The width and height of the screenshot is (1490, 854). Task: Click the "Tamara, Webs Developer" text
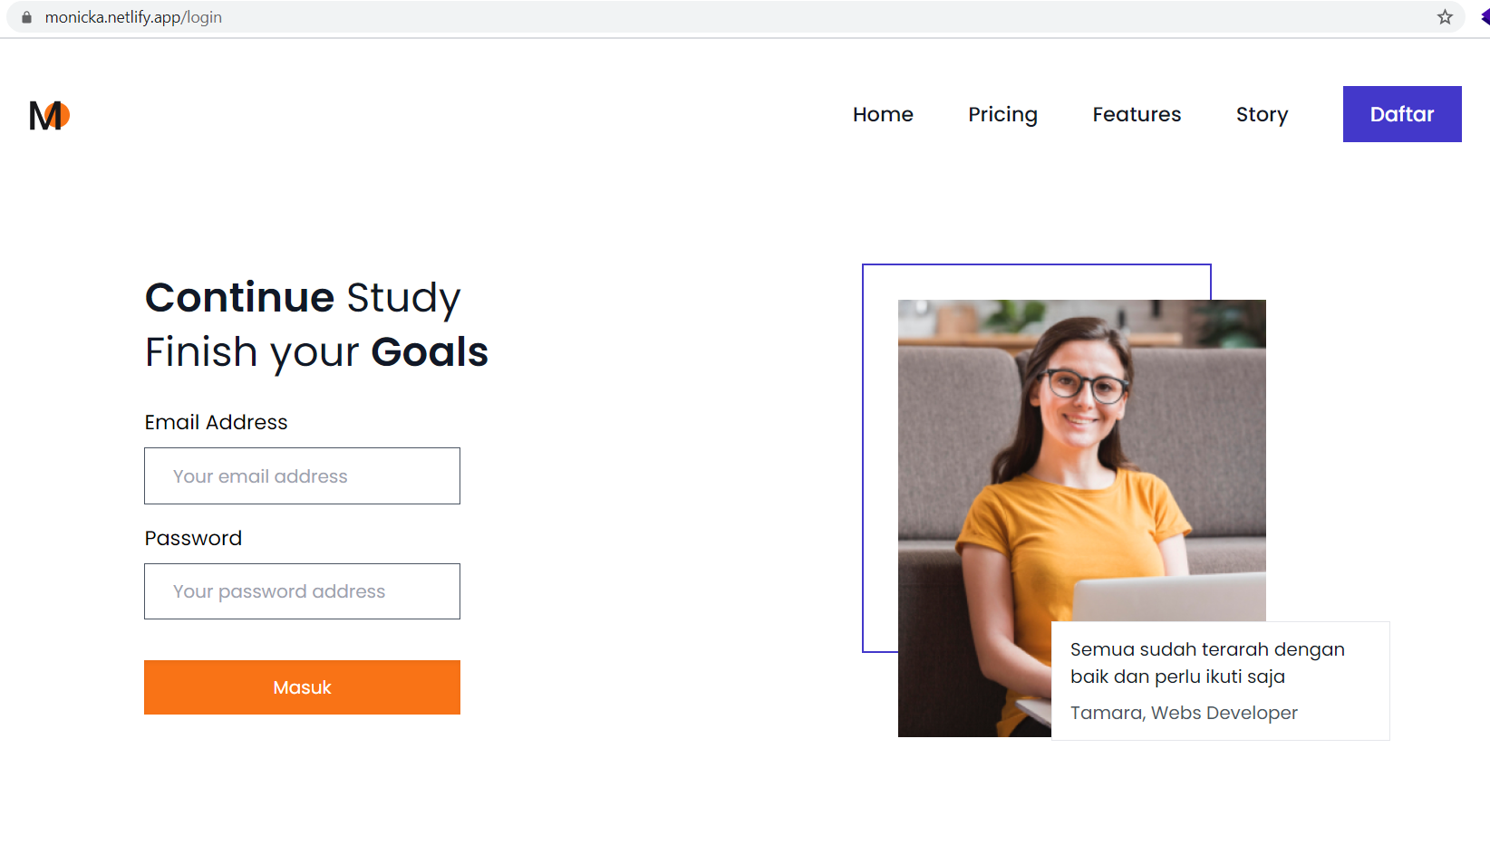pyautogui.click(x=1183, y=713)
